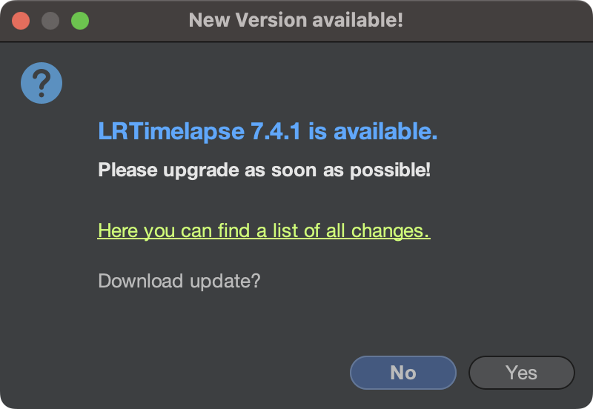
Task: Click the word 'Download' in the gray prompt
Action: point(141,281)
